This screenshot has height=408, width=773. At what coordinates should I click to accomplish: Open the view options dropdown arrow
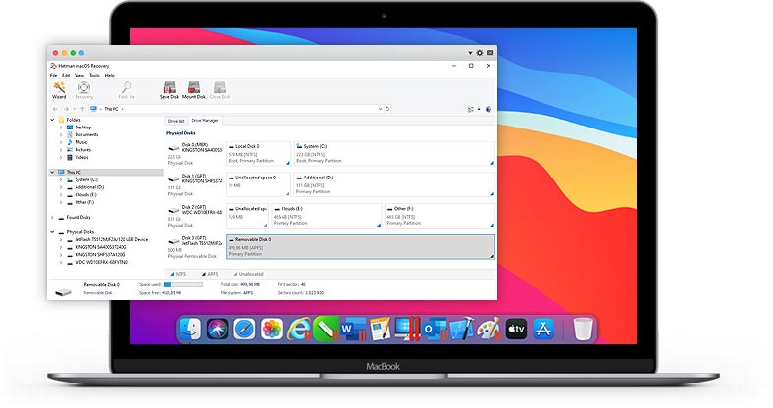coord(478,110)
